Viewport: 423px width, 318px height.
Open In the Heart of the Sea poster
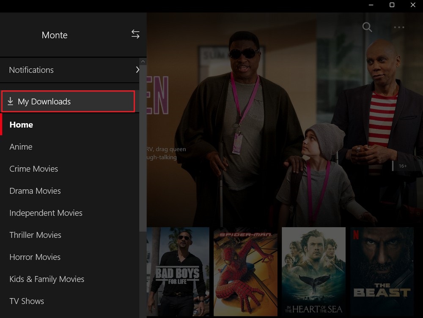click(313, 272)
